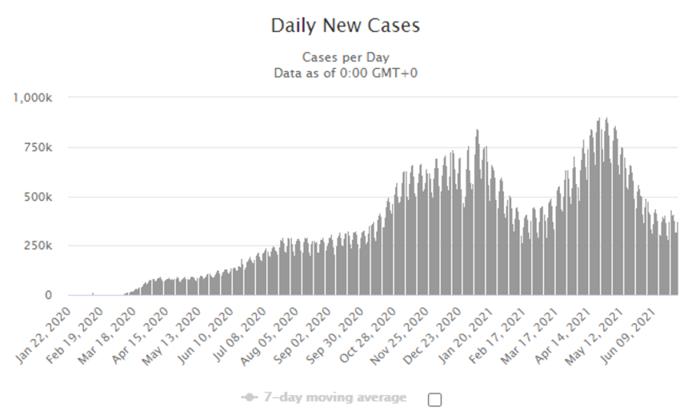Click the January 2021 peak bar

(477, 212)
